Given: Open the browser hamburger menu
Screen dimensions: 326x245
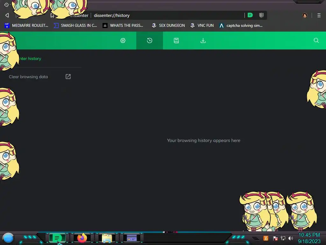Looking at the screenshot, I should tap(319, 15).
